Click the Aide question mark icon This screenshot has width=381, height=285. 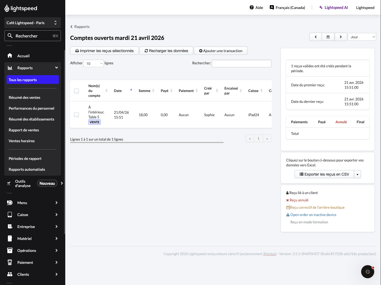(252, 7)
